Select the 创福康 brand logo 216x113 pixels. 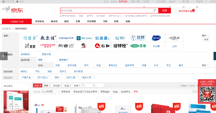102,38
